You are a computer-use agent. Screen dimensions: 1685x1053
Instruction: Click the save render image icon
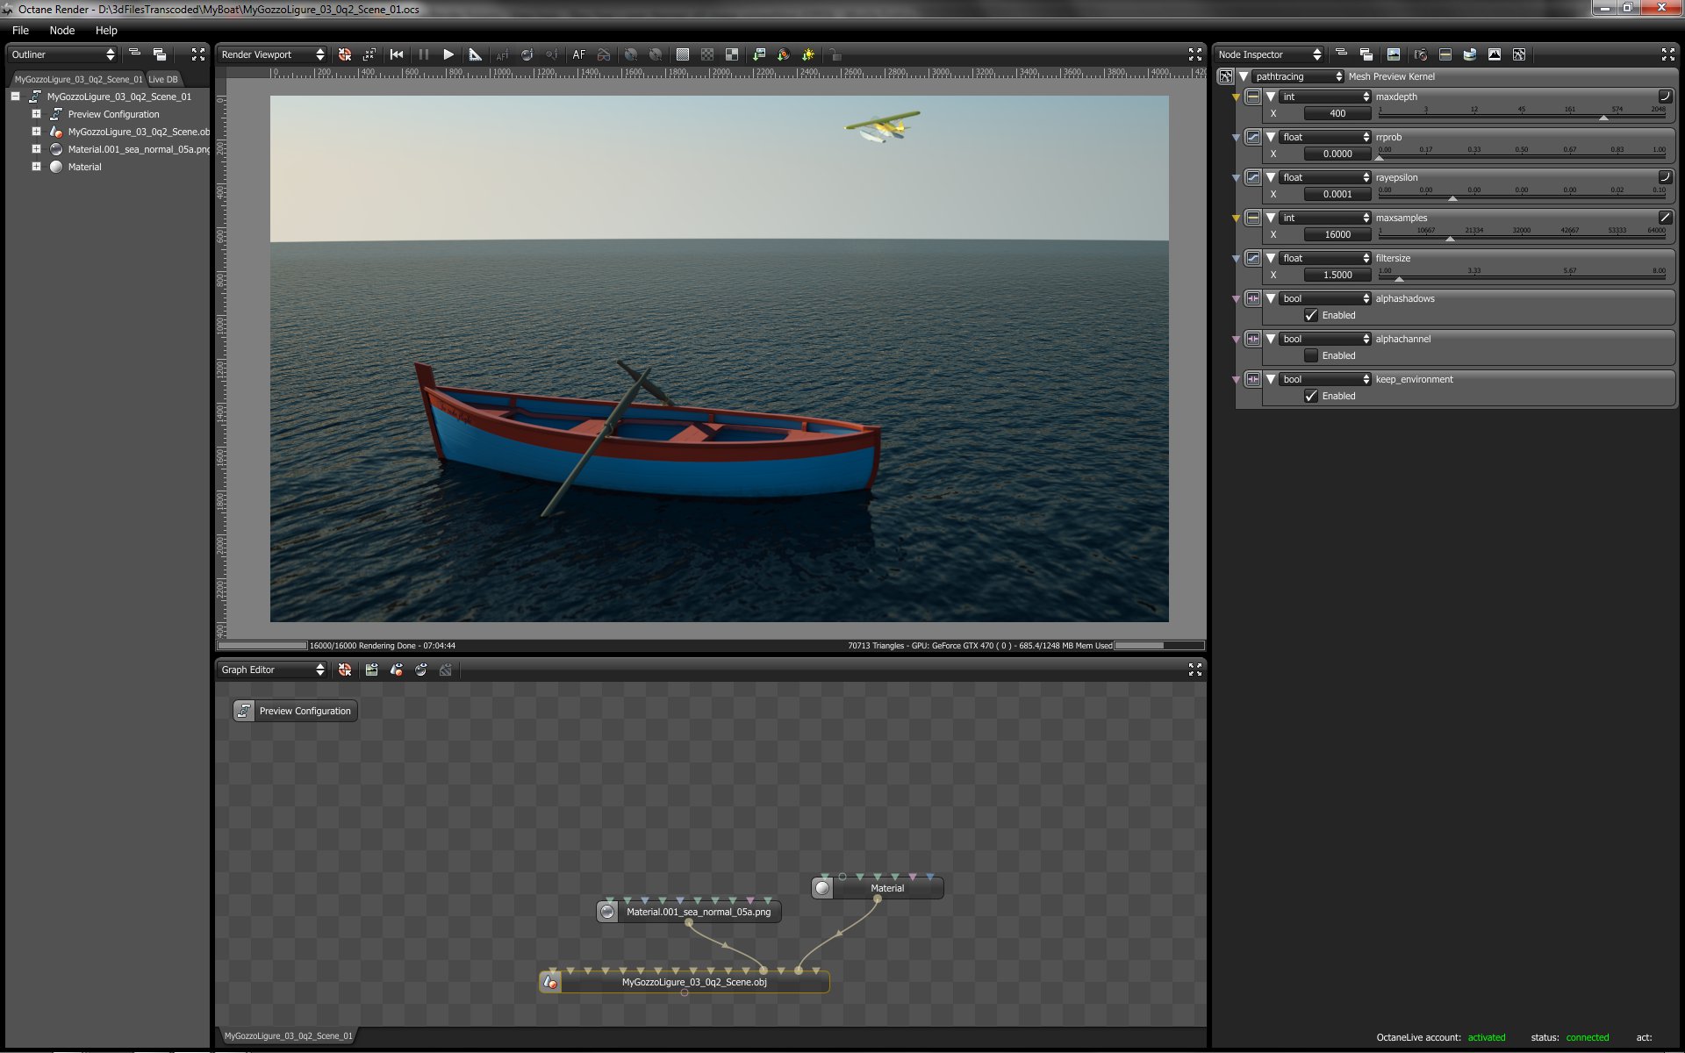click(x=759, y=54)
